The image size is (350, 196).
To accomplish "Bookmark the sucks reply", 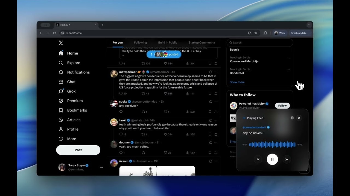I will click(210, 112).
